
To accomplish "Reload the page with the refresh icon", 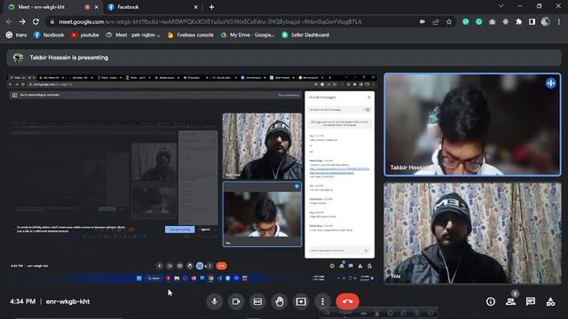I will pos(35,21).
